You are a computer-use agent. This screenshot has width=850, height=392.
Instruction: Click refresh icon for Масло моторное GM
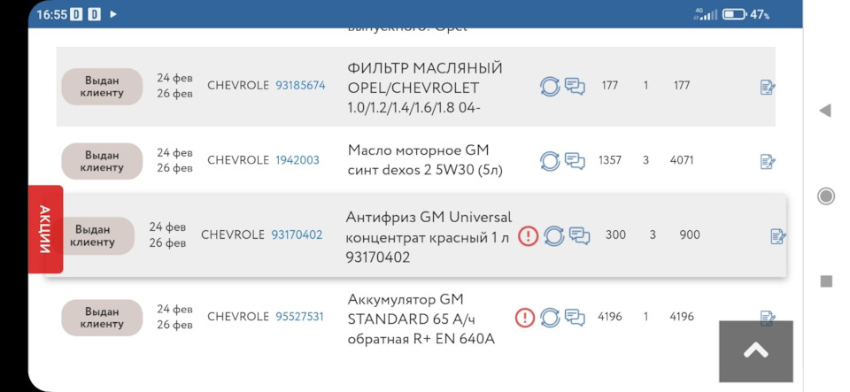550,161
